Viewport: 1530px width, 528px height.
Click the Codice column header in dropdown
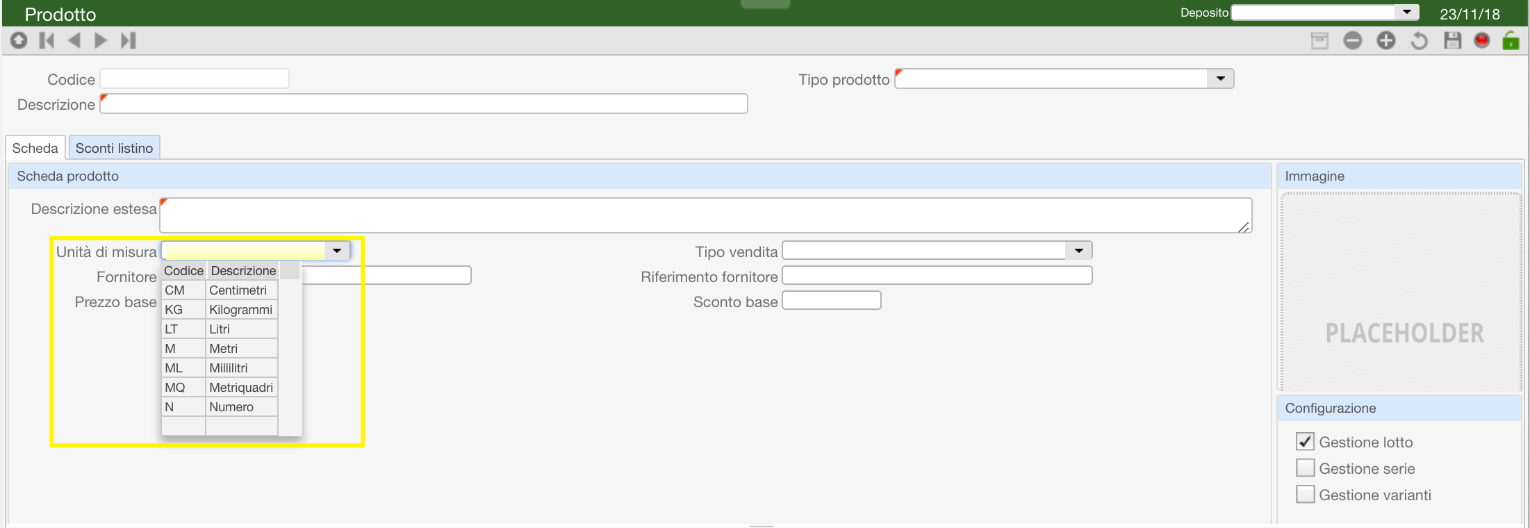(x=183, y=271)
